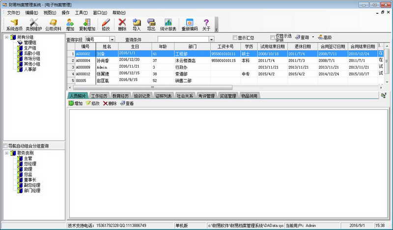Image resolution: width=393 pixels, height=230 pixels.
Task: Enable the 显示汇总 checkbox
Action: [235, 38]
